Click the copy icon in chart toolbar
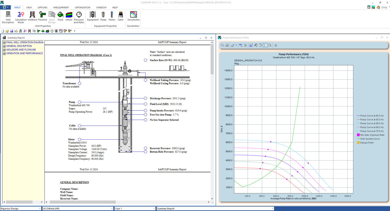Viewport: 390px width, 211px height. coord(223,45)
